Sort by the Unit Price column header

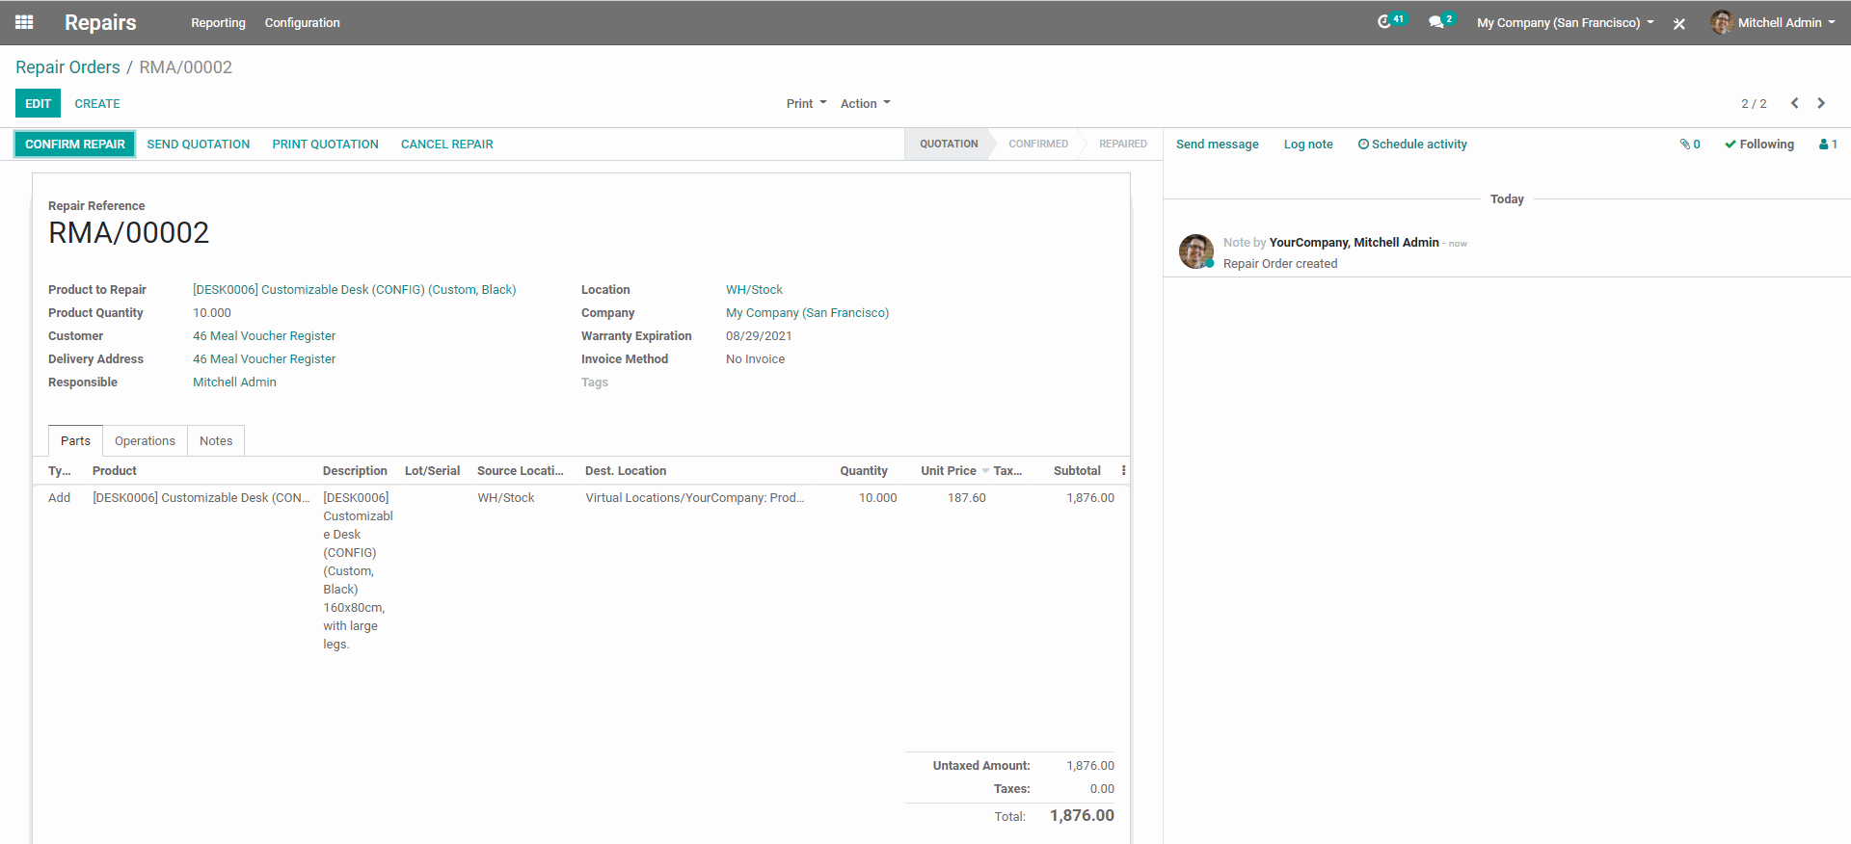(949, 470)
